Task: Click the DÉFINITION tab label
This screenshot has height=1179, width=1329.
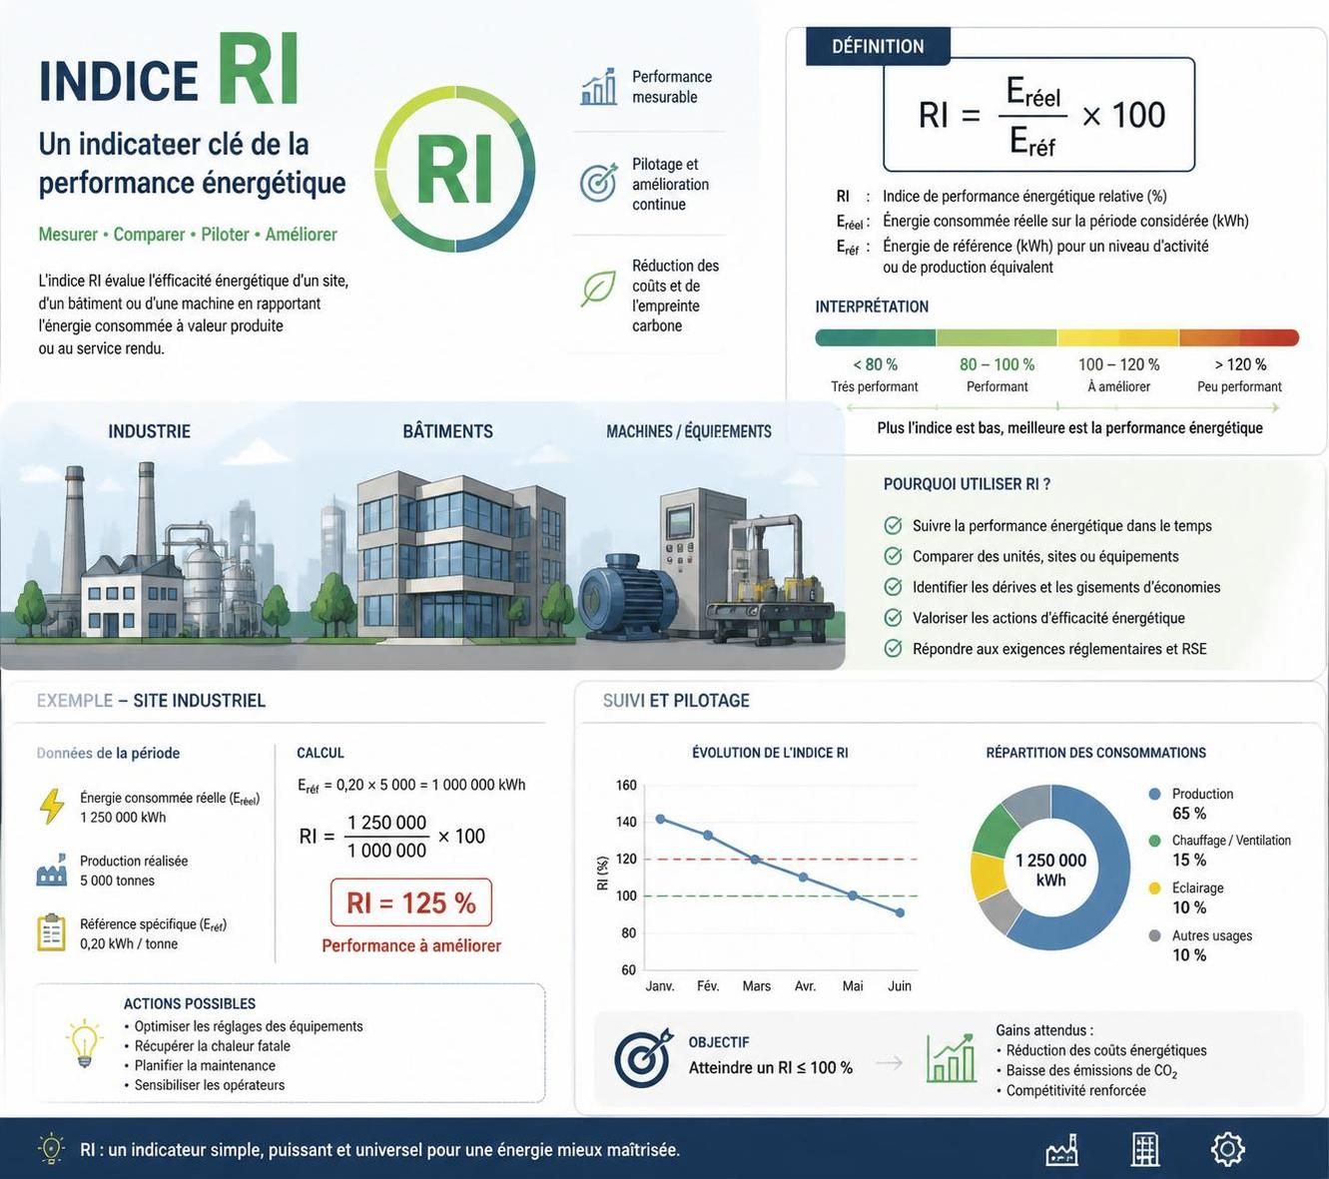Action: pyautogui.click(x=878, y=46)
